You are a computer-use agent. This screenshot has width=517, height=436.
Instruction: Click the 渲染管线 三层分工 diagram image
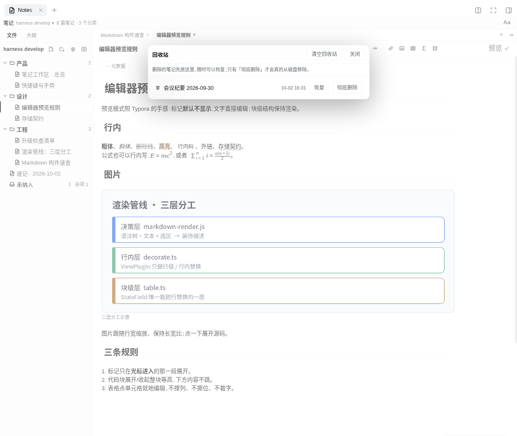tap(278, 251)
